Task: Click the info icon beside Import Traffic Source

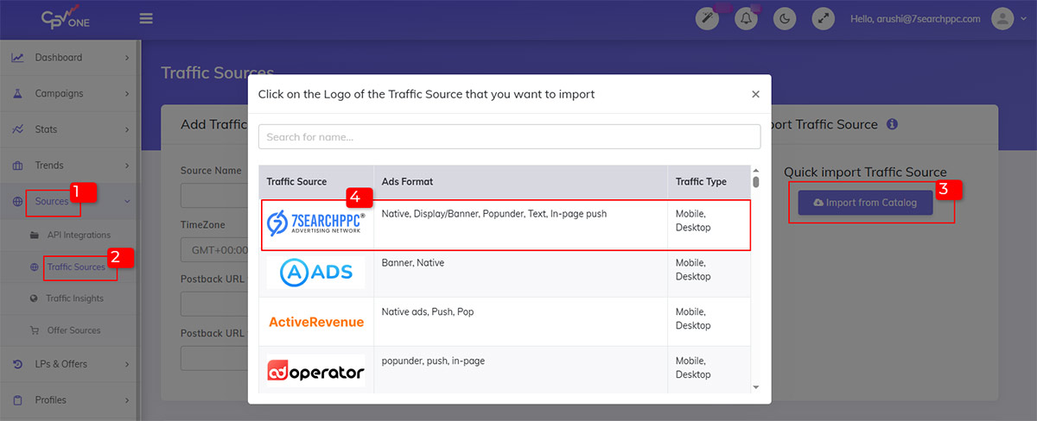Action: [893, 124]
